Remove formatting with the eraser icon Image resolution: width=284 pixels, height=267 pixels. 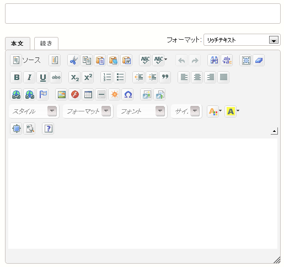click(259, 60)
